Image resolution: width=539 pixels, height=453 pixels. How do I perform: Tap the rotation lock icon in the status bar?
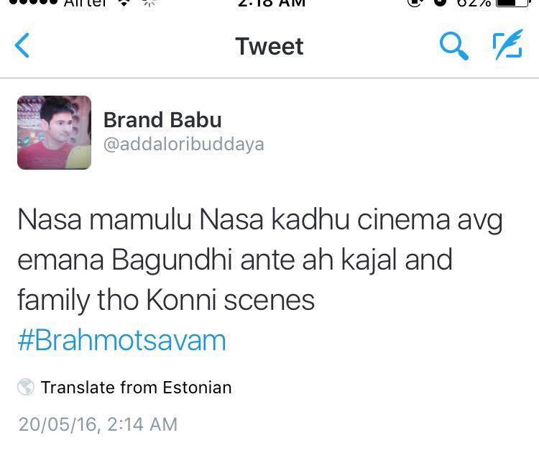(415, 3)
